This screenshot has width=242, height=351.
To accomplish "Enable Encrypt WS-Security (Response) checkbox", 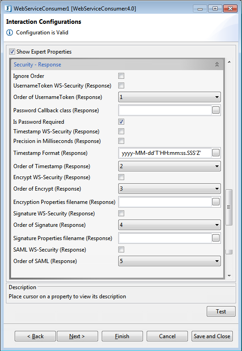I will coord(121,177).
